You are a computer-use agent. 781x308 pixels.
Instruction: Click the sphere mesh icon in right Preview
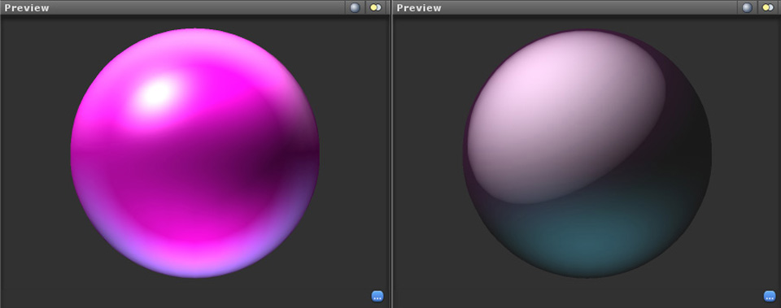[x=747, y=7]
